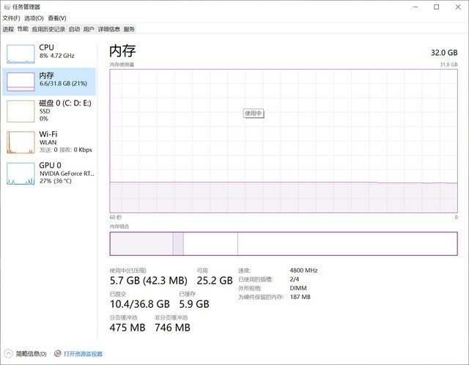The width and height of the screenshot is (469, 365).
Task: Switch to the 应用历史记录 tab
Action: point(48,29)
